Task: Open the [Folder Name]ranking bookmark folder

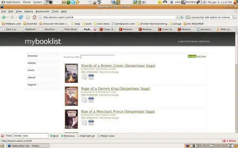Action: pos(152,24)
